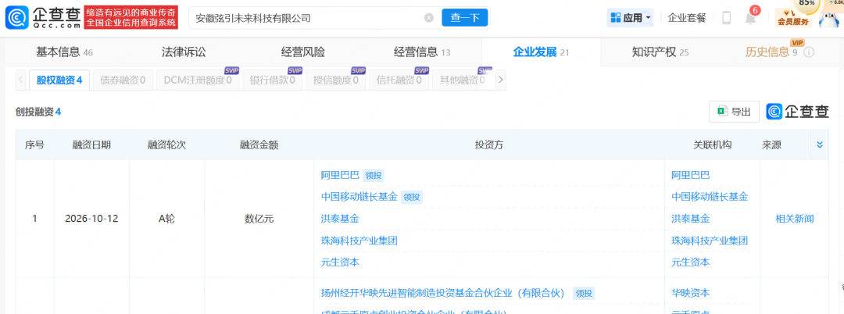Click the left arrow of the sub-tab bar
The height and width of the screenshot is (314, 844).
tap(20, 80)
